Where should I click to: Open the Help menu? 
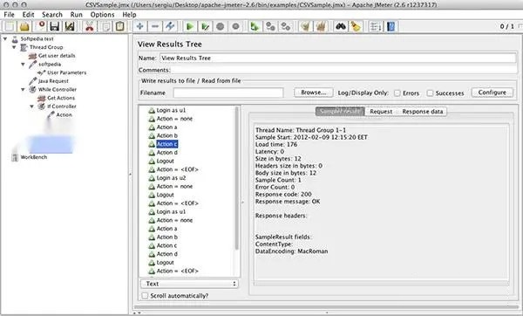[129, 14]
